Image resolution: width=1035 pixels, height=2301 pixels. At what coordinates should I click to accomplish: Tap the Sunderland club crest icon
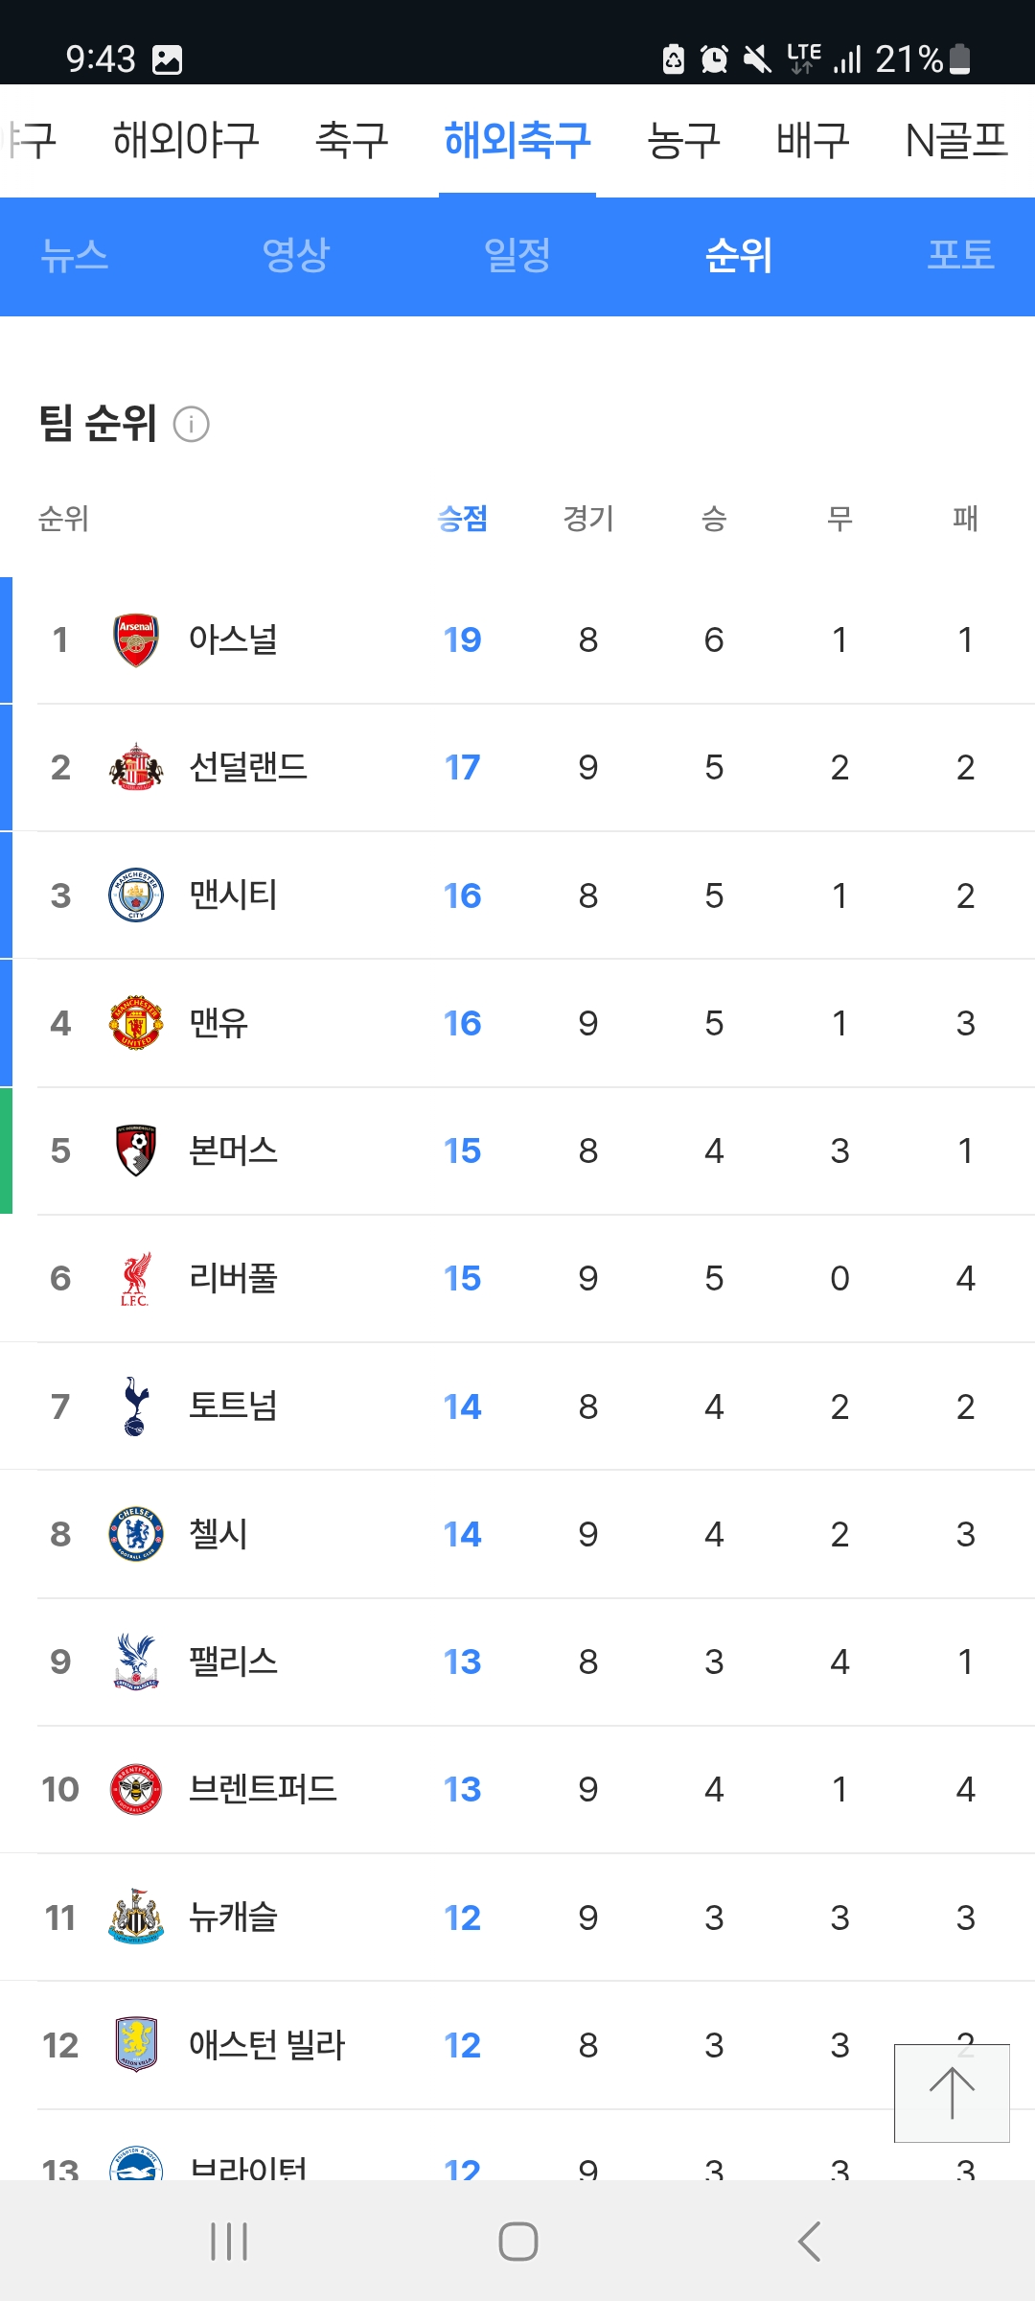point(136,767)
